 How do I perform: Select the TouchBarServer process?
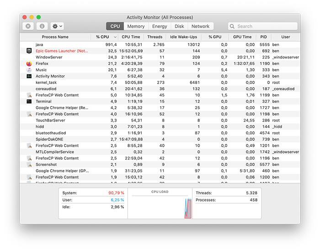click(x=50, y=120)
